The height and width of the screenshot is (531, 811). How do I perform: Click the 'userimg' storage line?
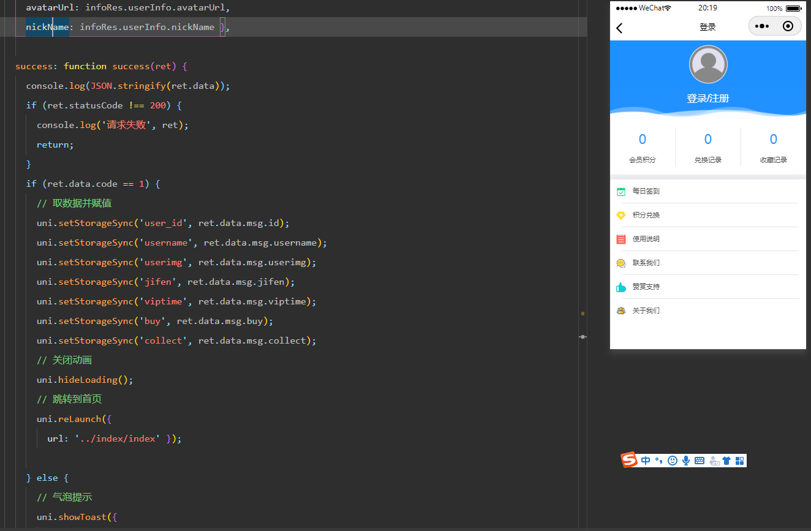point(176,262)
